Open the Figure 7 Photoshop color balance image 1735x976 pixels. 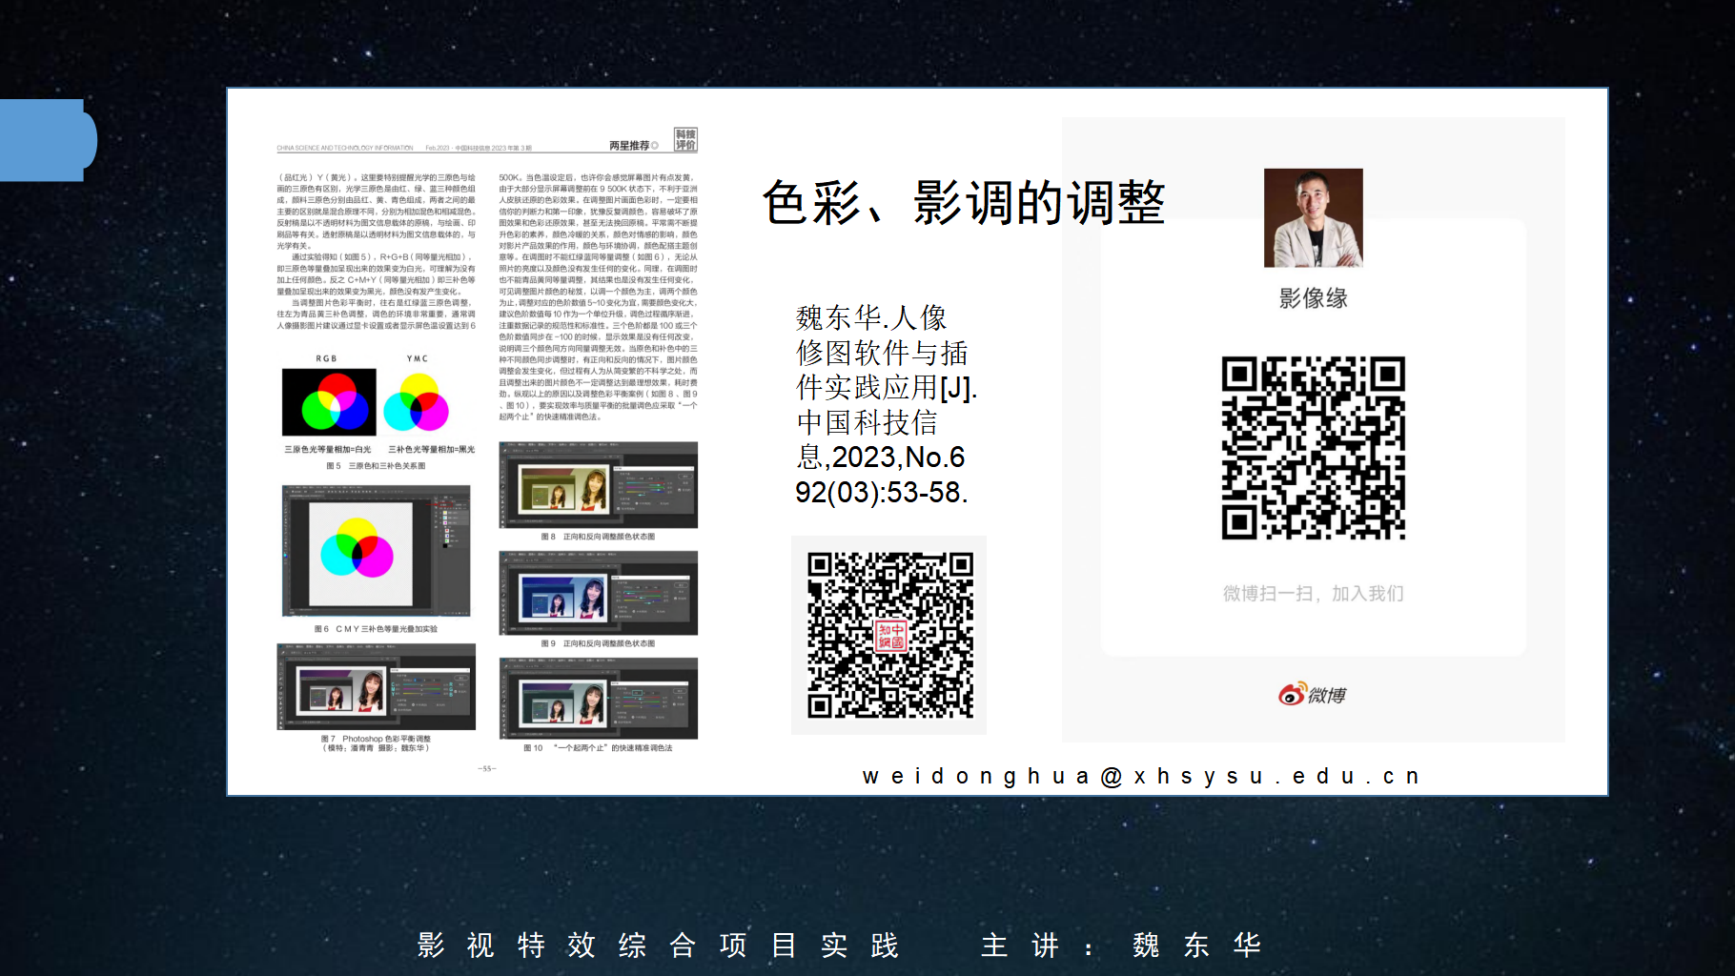376,686
